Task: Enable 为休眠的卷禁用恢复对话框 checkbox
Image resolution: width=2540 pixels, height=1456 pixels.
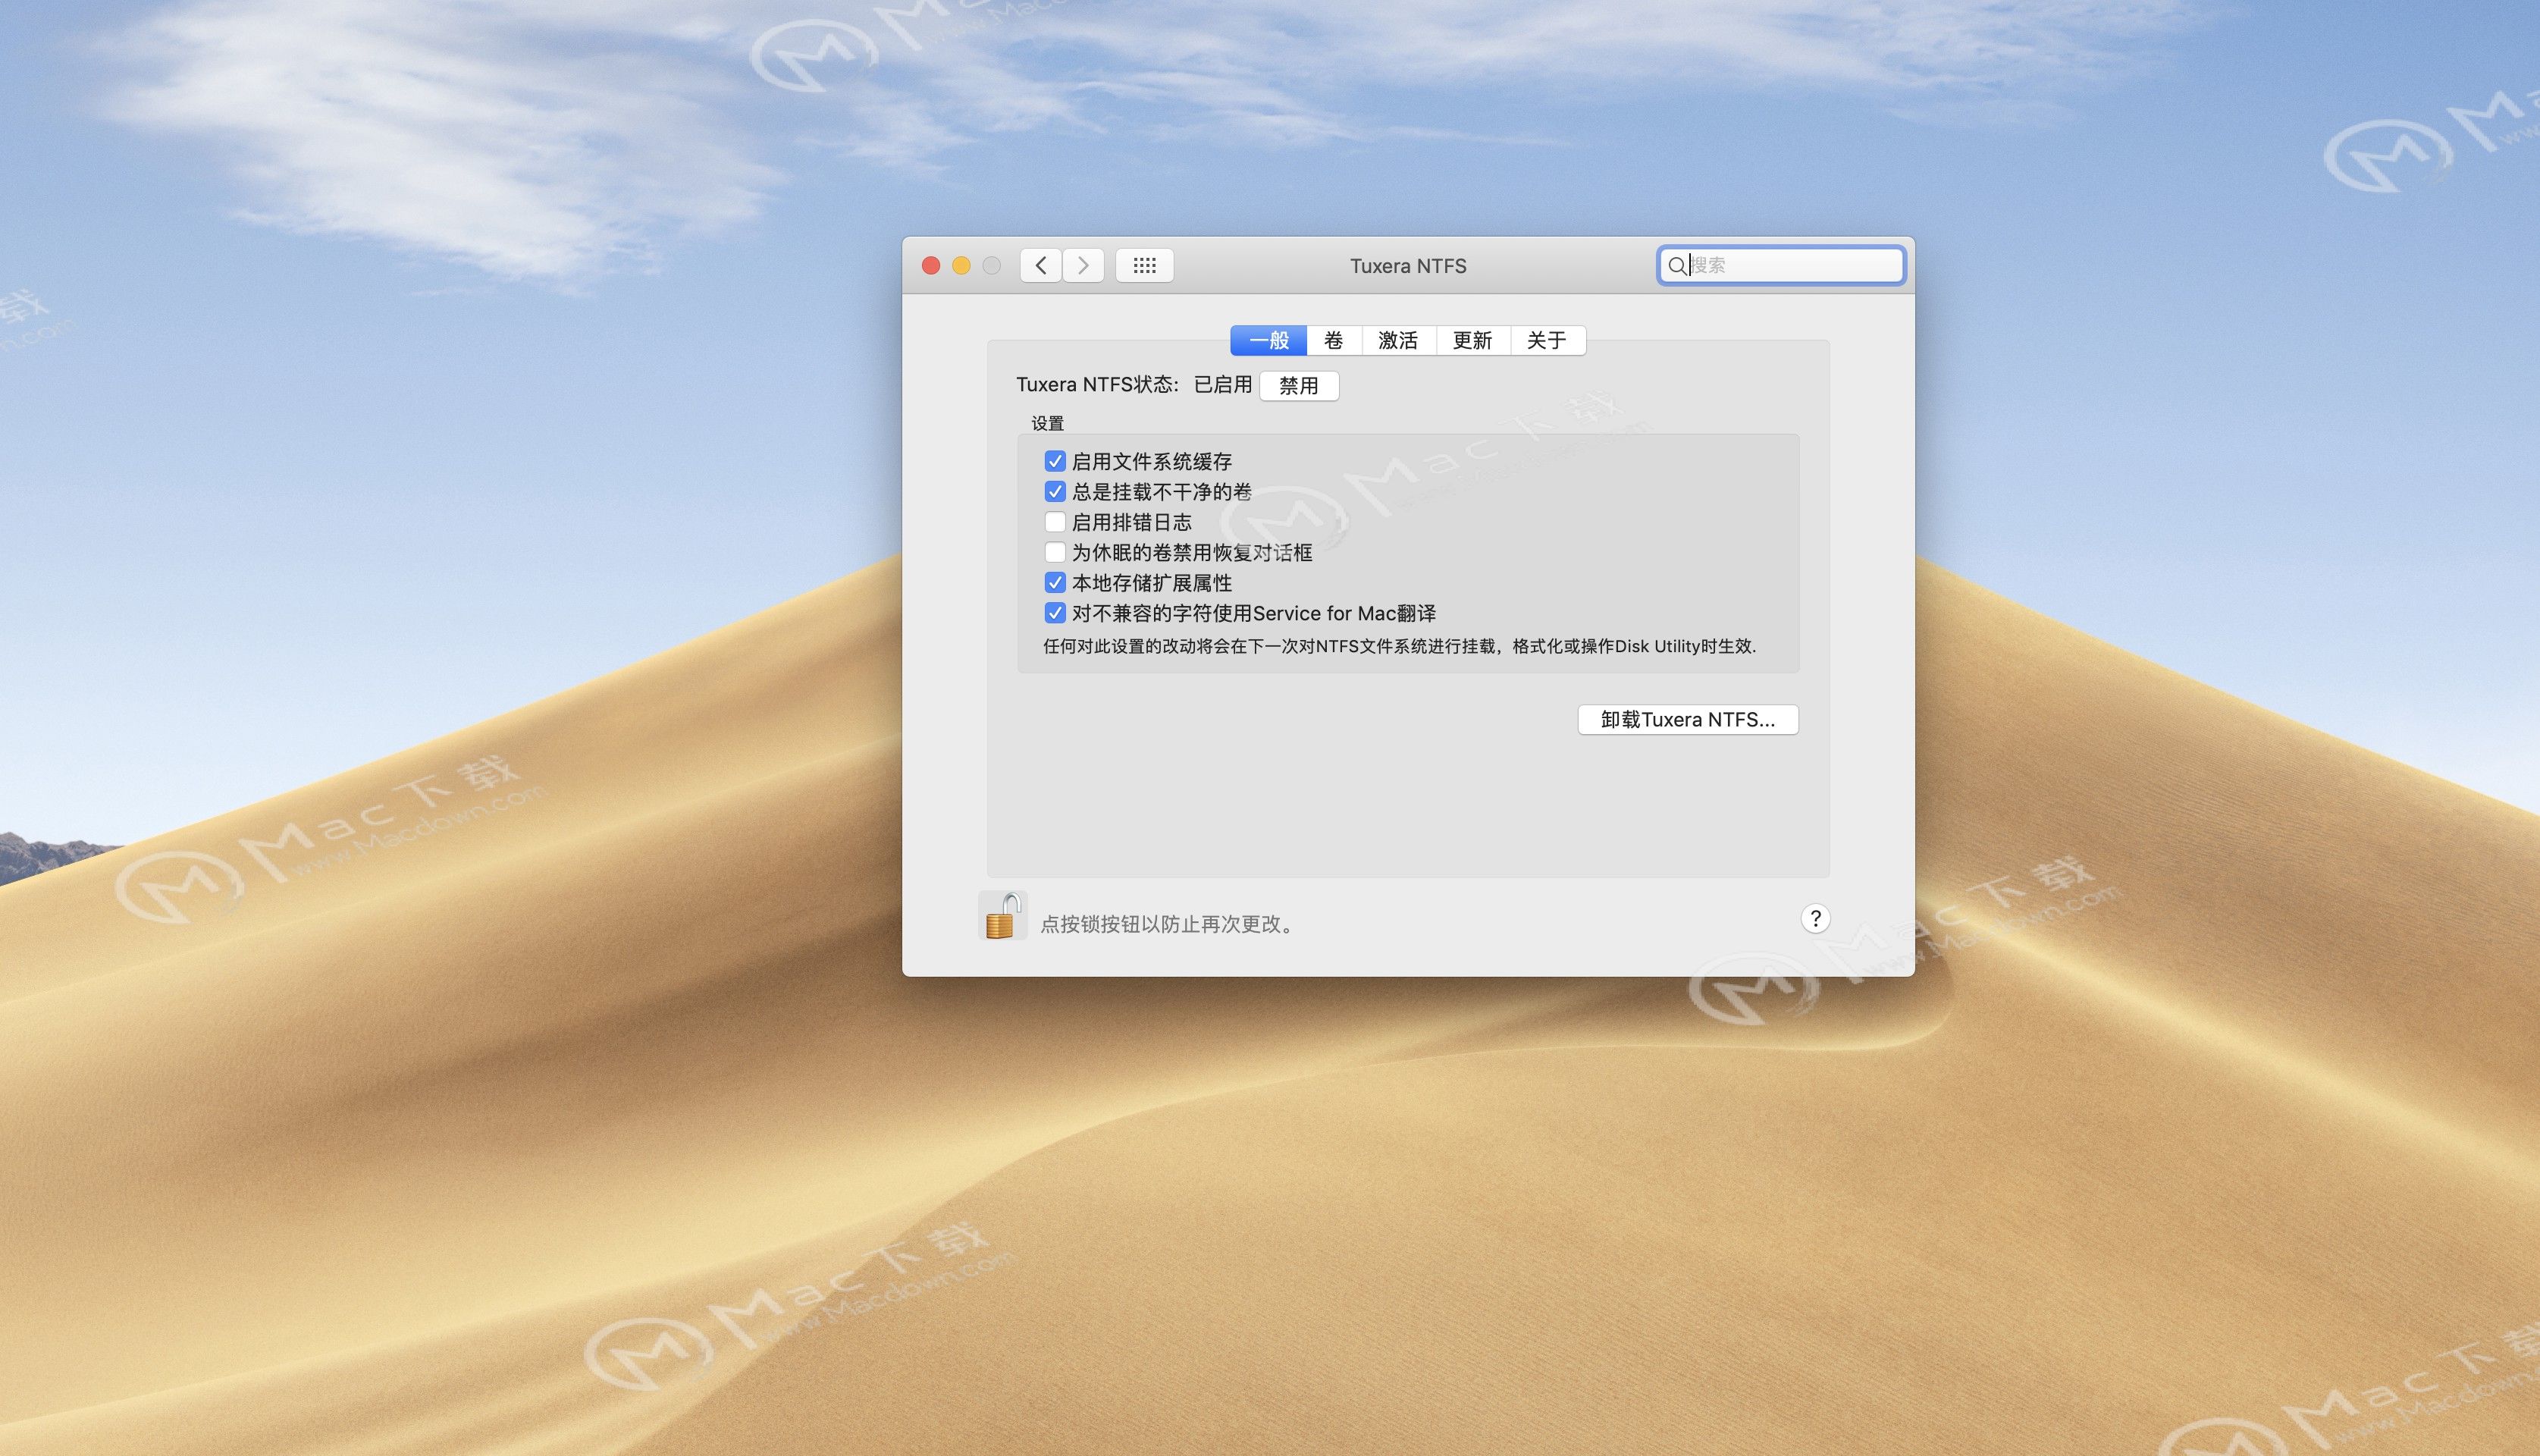Action: click(x=1055, y=552)
